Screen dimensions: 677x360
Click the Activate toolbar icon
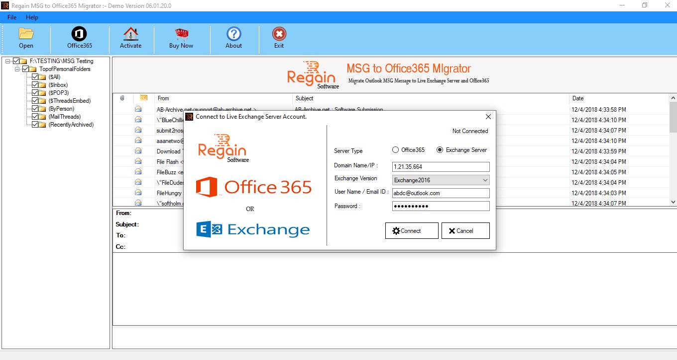130,34
